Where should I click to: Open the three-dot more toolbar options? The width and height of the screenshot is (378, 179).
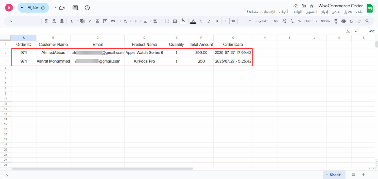click(x=37, y=21)
